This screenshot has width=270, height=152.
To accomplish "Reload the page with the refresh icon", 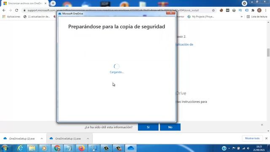I will click(16, 10).
